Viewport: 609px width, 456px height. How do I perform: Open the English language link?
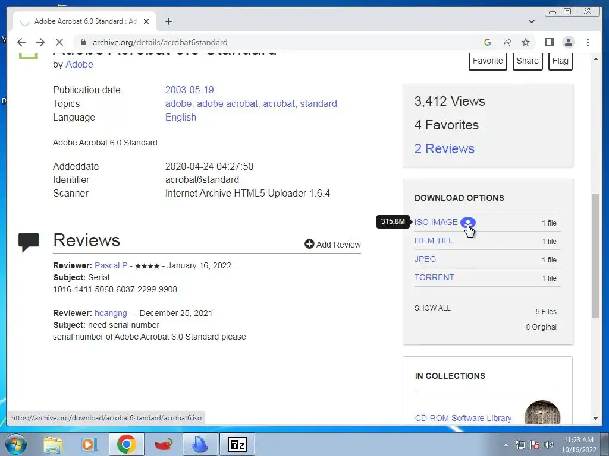(x=181, y=117)
